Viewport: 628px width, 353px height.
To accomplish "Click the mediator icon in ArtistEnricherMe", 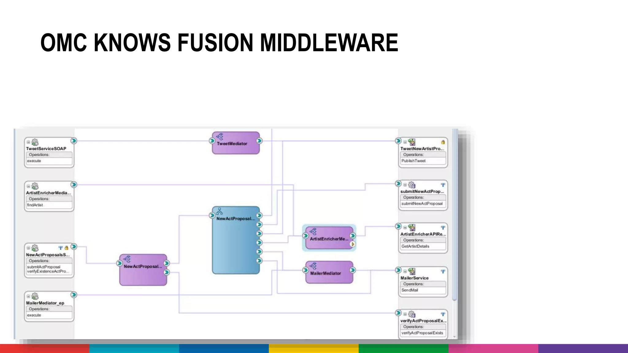I will [313, 232].
